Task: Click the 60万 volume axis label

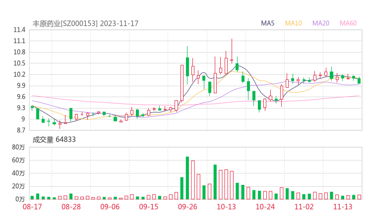Action: point(18,160)
